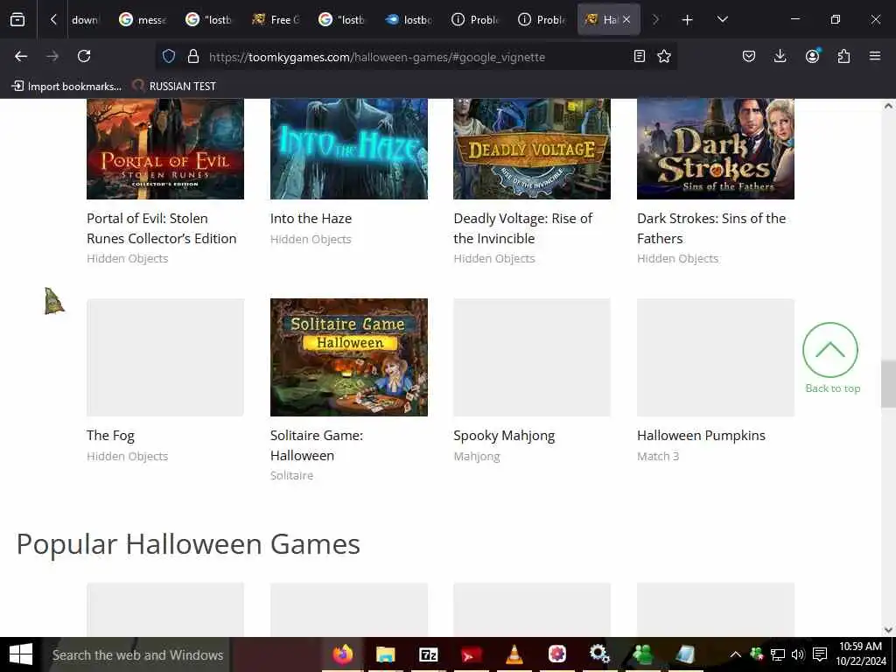Open 'Dark Strokes: Sins of the Fathers' link

[x=711, y=228]
